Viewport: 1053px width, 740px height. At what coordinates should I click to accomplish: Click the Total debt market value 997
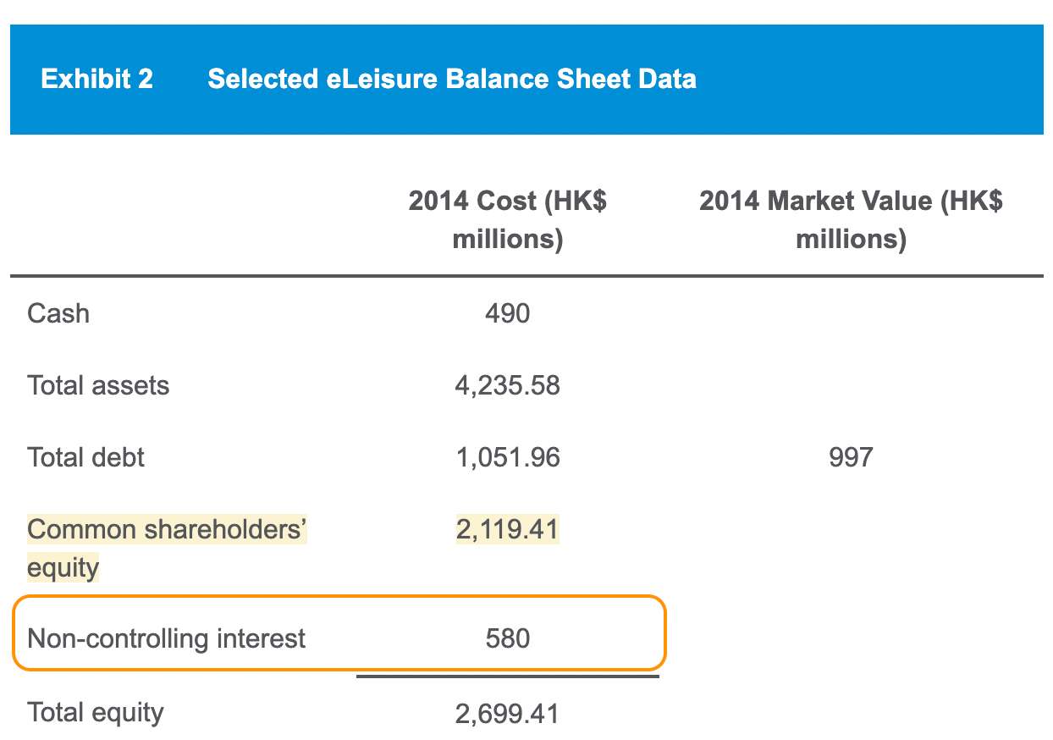851,458
